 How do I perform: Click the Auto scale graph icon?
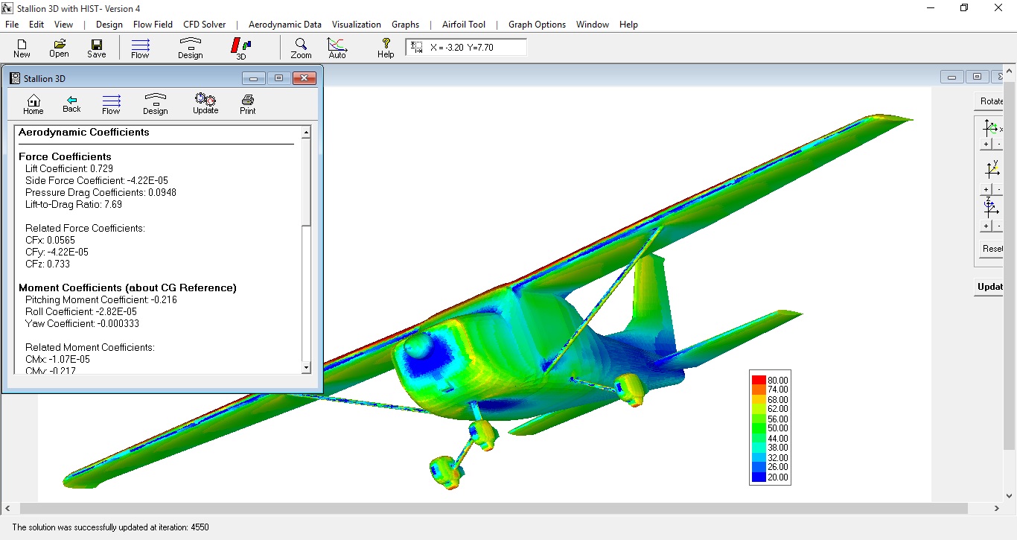click(x=337, y=47)
